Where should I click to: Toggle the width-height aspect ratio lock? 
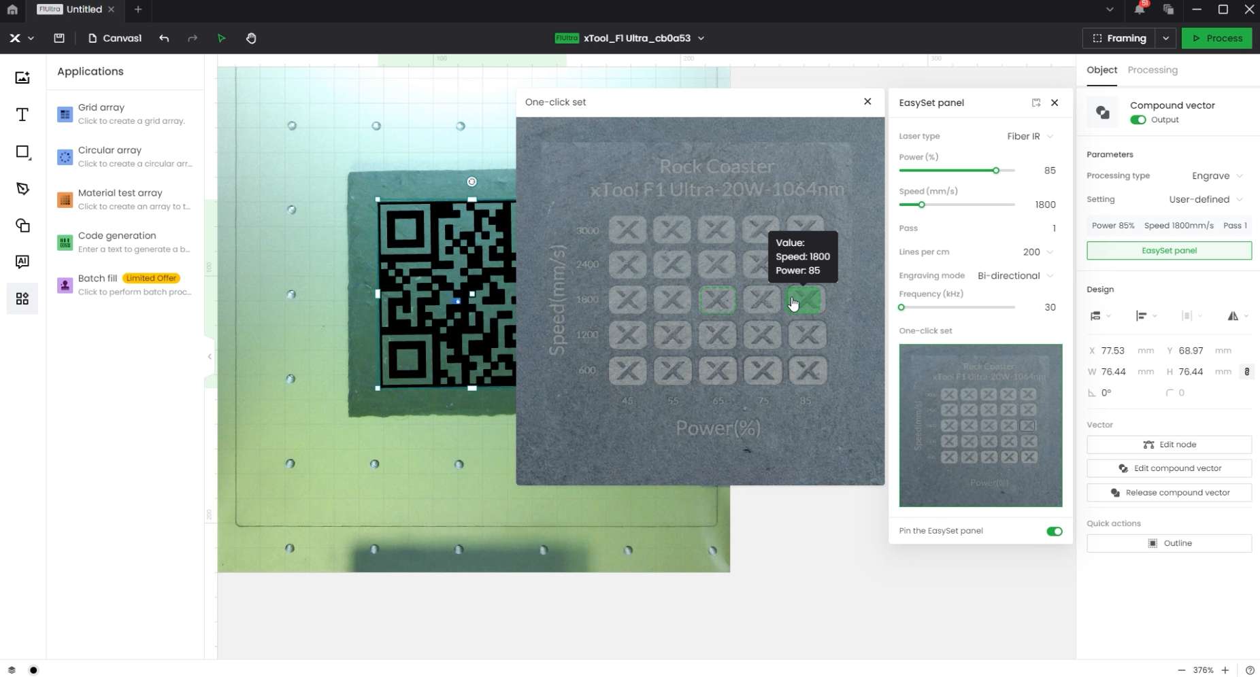click(1246, 372)
